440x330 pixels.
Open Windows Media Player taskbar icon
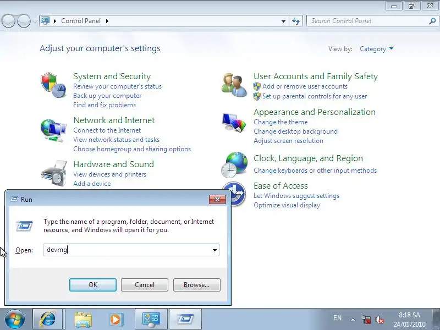tap(116, 319)
